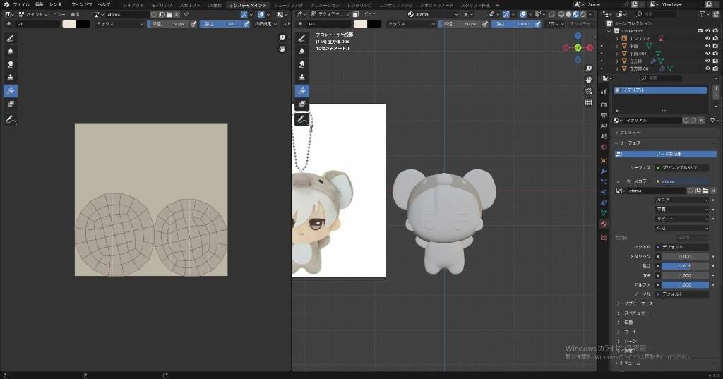723x379 pixels.
Task: Select the Soften tool in 3D viewport
Action: click(x=302, y=51)
